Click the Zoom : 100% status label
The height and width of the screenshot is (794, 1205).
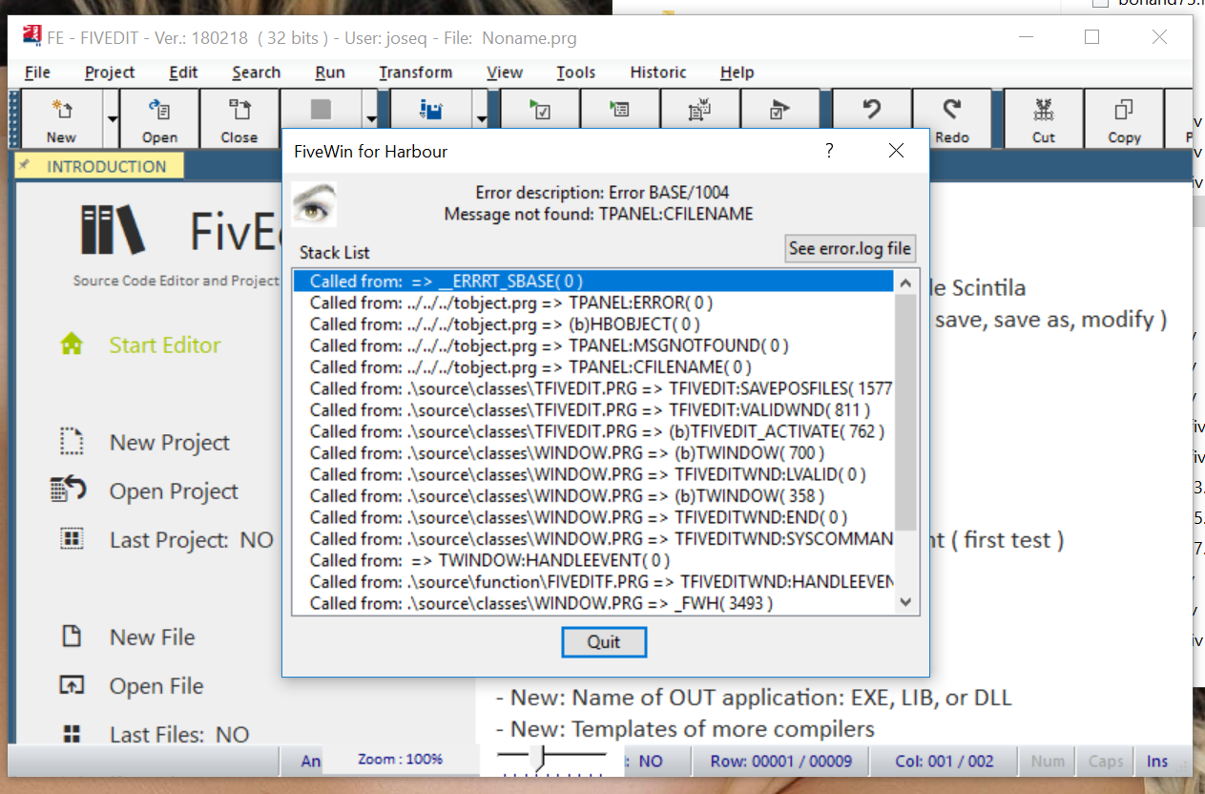(400, 760)
